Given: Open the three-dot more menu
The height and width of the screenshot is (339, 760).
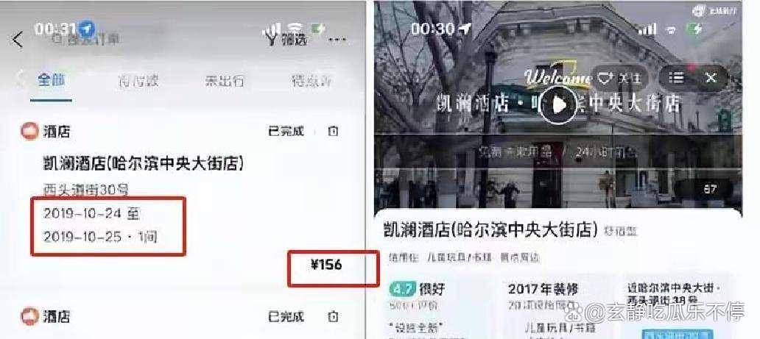Looking at the screenshot, I should click(x=337, y=40).
